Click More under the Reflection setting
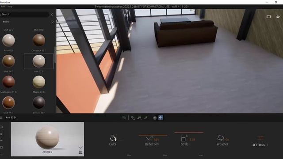 tap(165, 155)
